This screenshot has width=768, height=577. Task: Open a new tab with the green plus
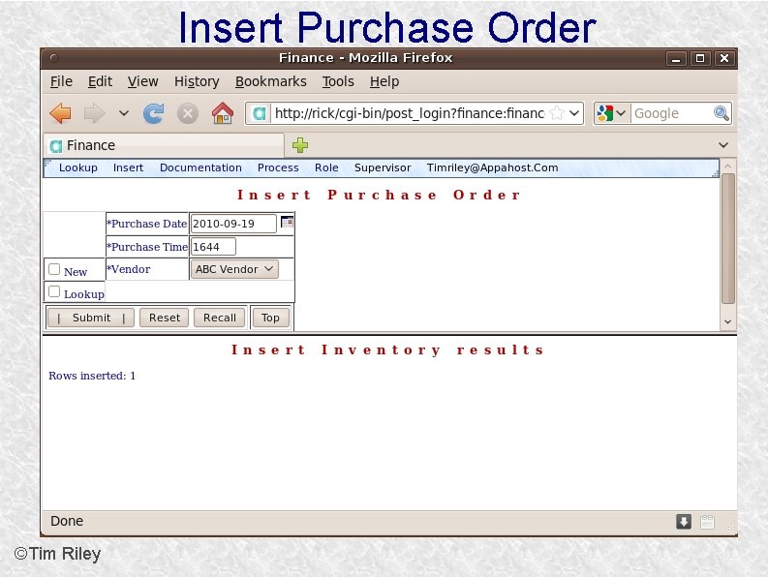(300, 145)
